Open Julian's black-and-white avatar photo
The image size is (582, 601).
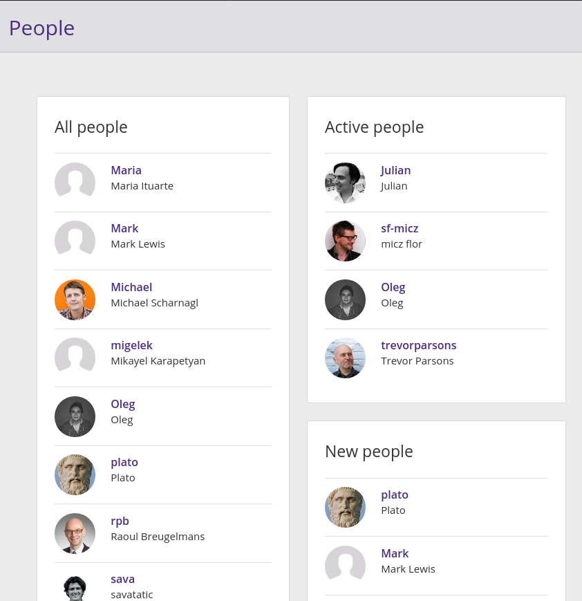tap(345, 183)
